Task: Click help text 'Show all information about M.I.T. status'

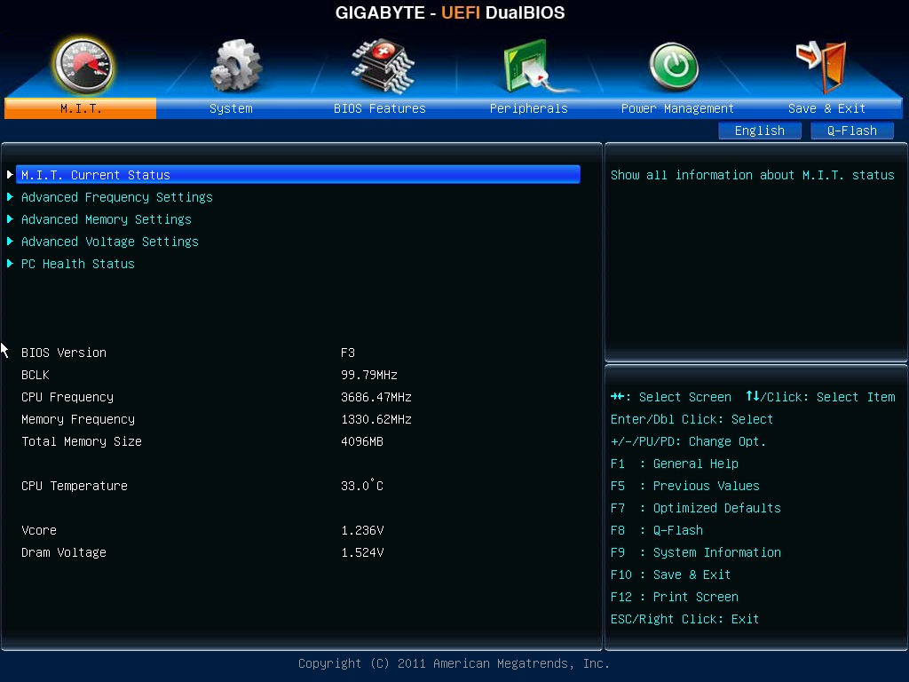Action: pos(753,175)
